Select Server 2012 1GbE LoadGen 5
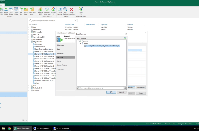Image resolution: width=199 pixels, height=131 pixels. point(45,59)
